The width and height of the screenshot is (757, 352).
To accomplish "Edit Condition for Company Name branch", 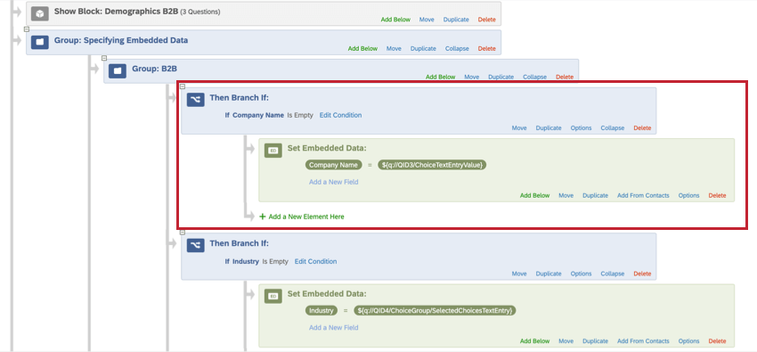I will click(x=340, y=115).
